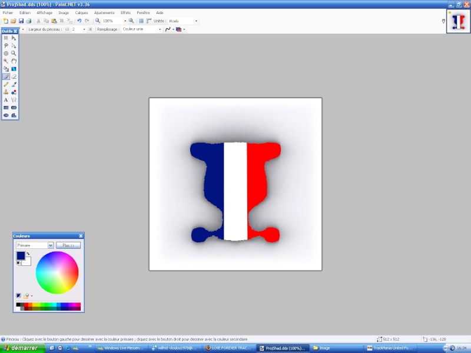Open the palette management dropdown arrow
The height and width of the screenshot is (353, 471).
click(32, 296)
